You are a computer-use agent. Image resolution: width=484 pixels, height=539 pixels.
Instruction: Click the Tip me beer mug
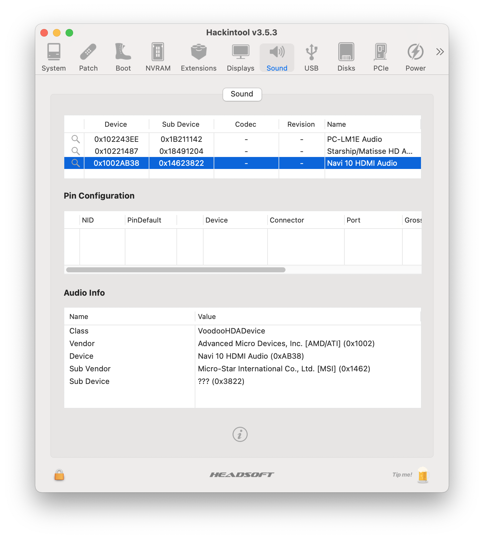click(x=423, y=475)
